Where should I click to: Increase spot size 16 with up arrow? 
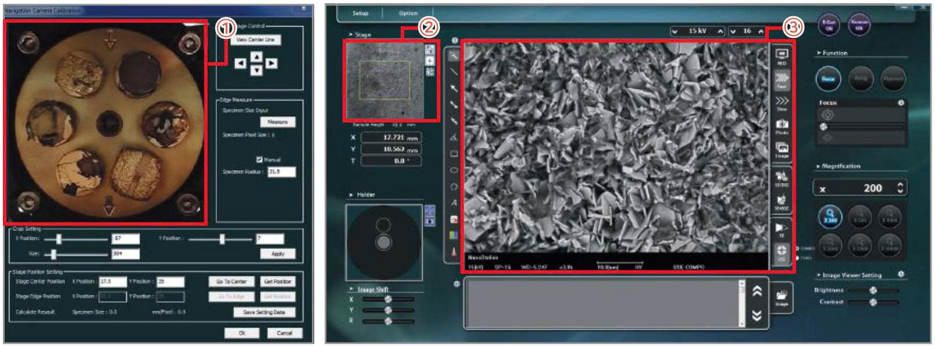coord(761,31)
